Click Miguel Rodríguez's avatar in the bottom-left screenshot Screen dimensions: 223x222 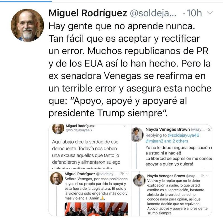[x=56, y=178]
